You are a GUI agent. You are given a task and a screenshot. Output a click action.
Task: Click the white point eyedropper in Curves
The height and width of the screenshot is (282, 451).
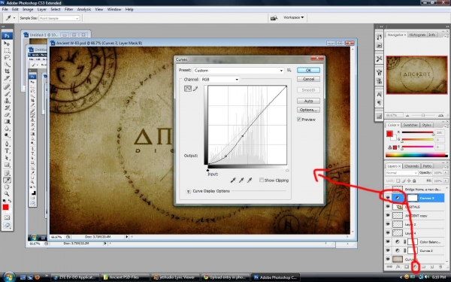pyautogui.click(x=250, y=180)
